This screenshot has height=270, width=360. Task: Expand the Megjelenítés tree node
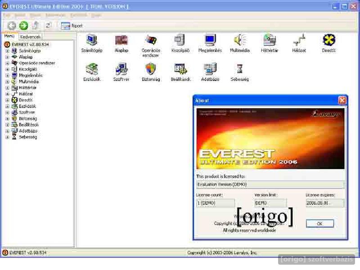click(7, 76)
